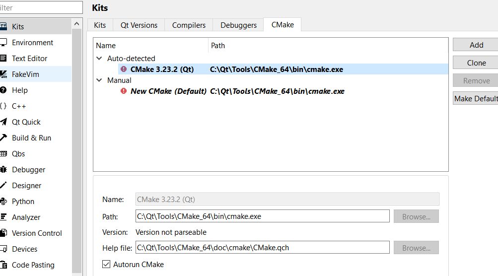This screenshot has height=276, width=498.
Task: Collapse the Manual tree group
Action: tap(99, 80)
